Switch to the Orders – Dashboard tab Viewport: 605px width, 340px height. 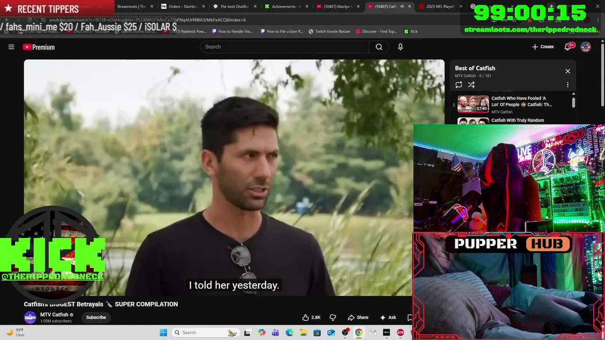182,7
